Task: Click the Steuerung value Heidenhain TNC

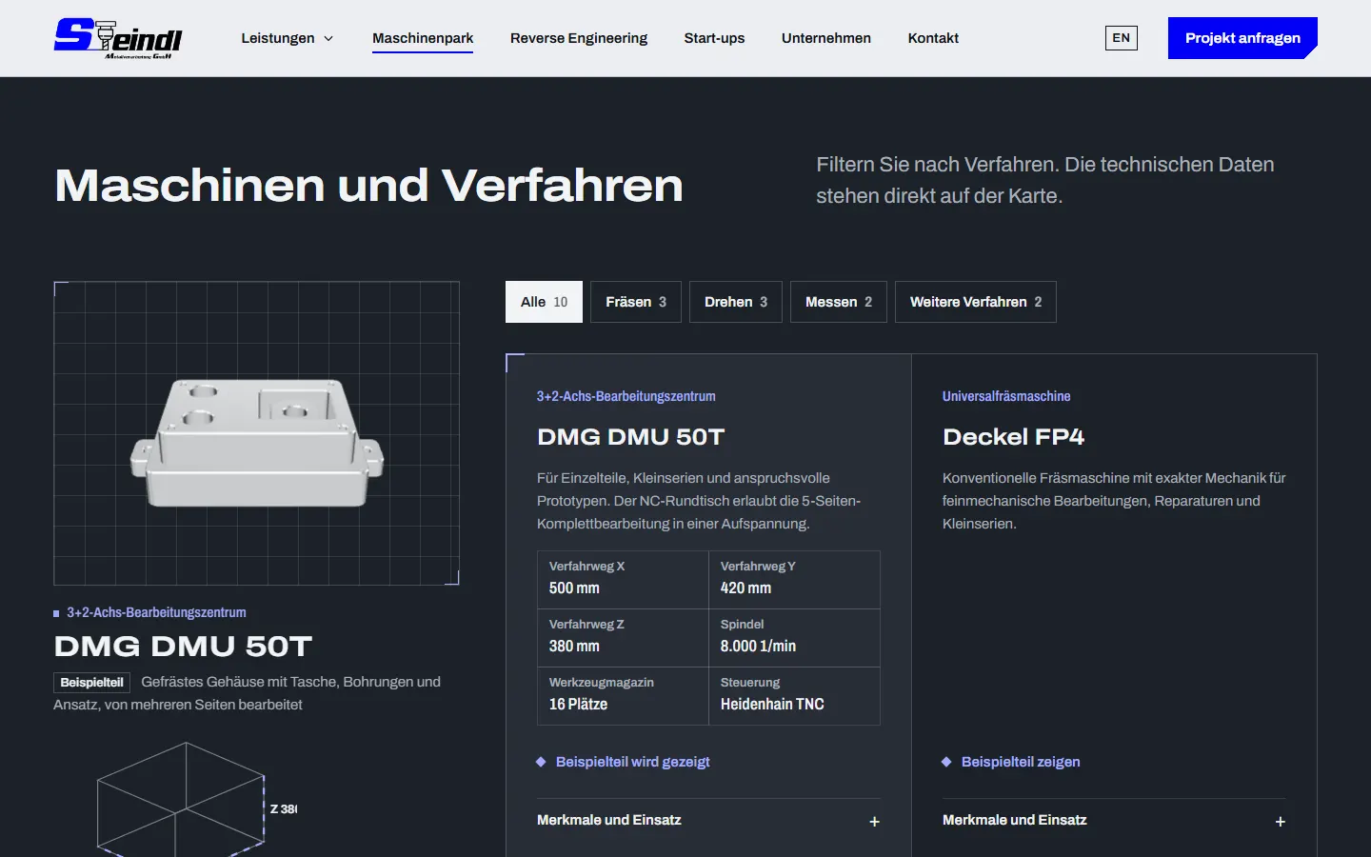Action: tap(772, 705)
